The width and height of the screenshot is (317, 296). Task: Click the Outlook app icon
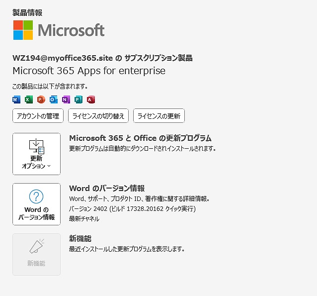(54, 99)
